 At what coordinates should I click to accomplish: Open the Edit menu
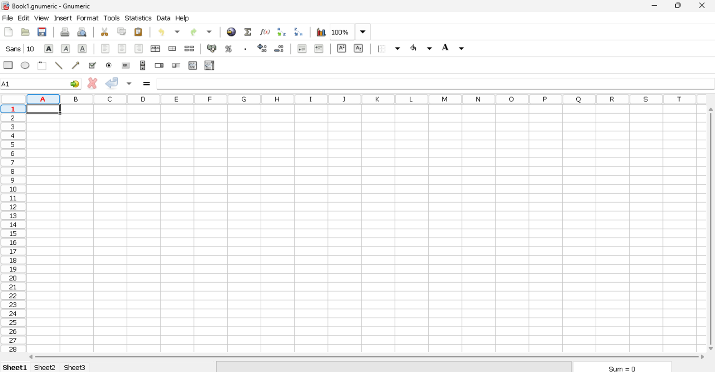24,18
